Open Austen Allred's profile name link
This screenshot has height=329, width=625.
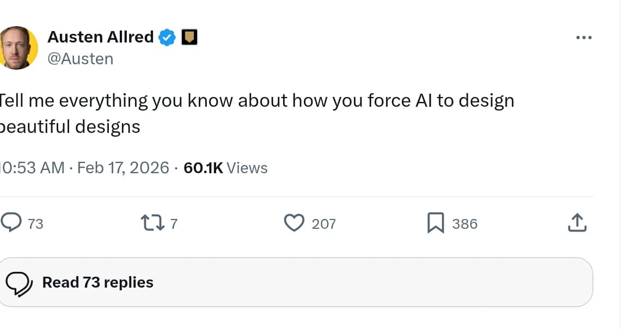click(x=101, y=37)
